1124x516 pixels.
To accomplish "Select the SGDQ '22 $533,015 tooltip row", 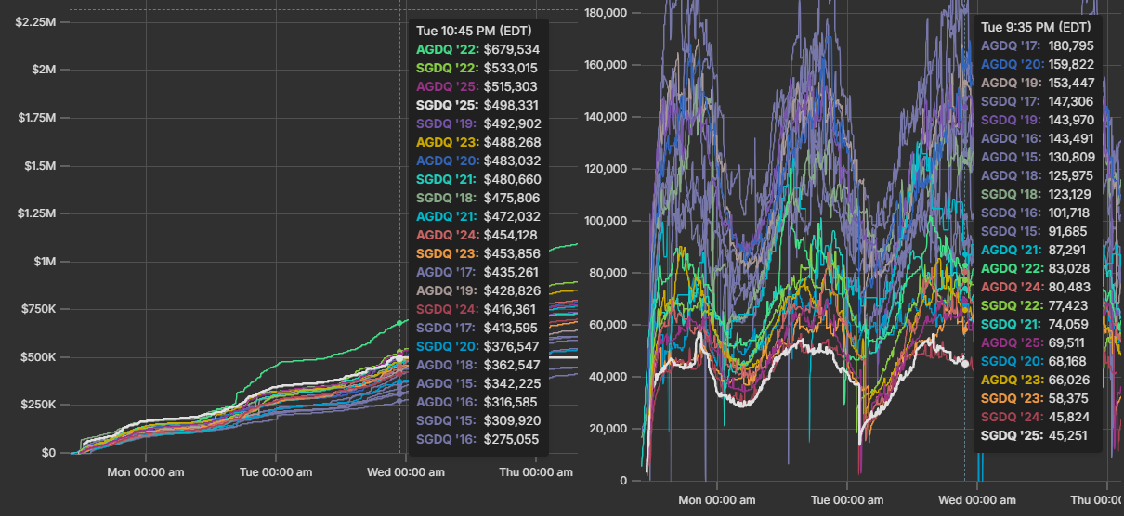I will pyautogui.click(x=477, y=68).
